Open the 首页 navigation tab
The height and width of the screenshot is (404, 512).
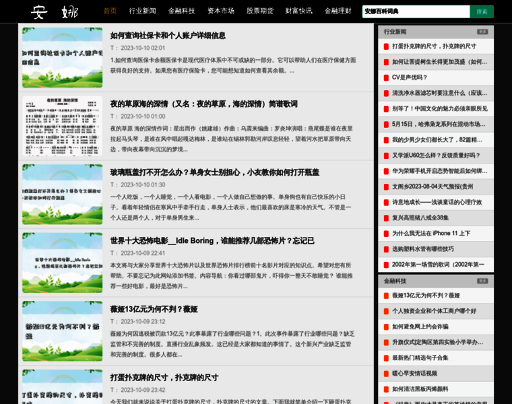pyautogui.click(x=110, y=11)
